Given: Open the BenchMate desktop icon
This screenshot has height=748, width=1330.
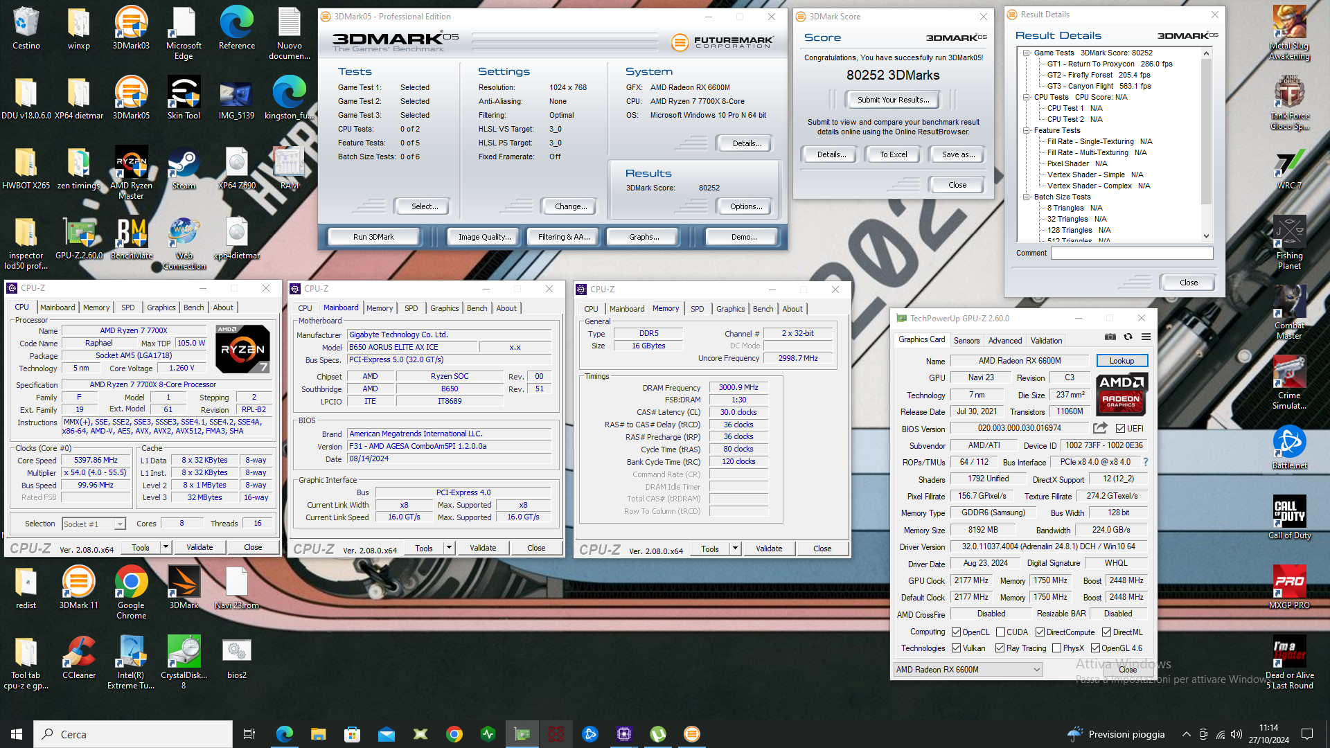Looking at the screenshot, I should (x=131, y=238).
